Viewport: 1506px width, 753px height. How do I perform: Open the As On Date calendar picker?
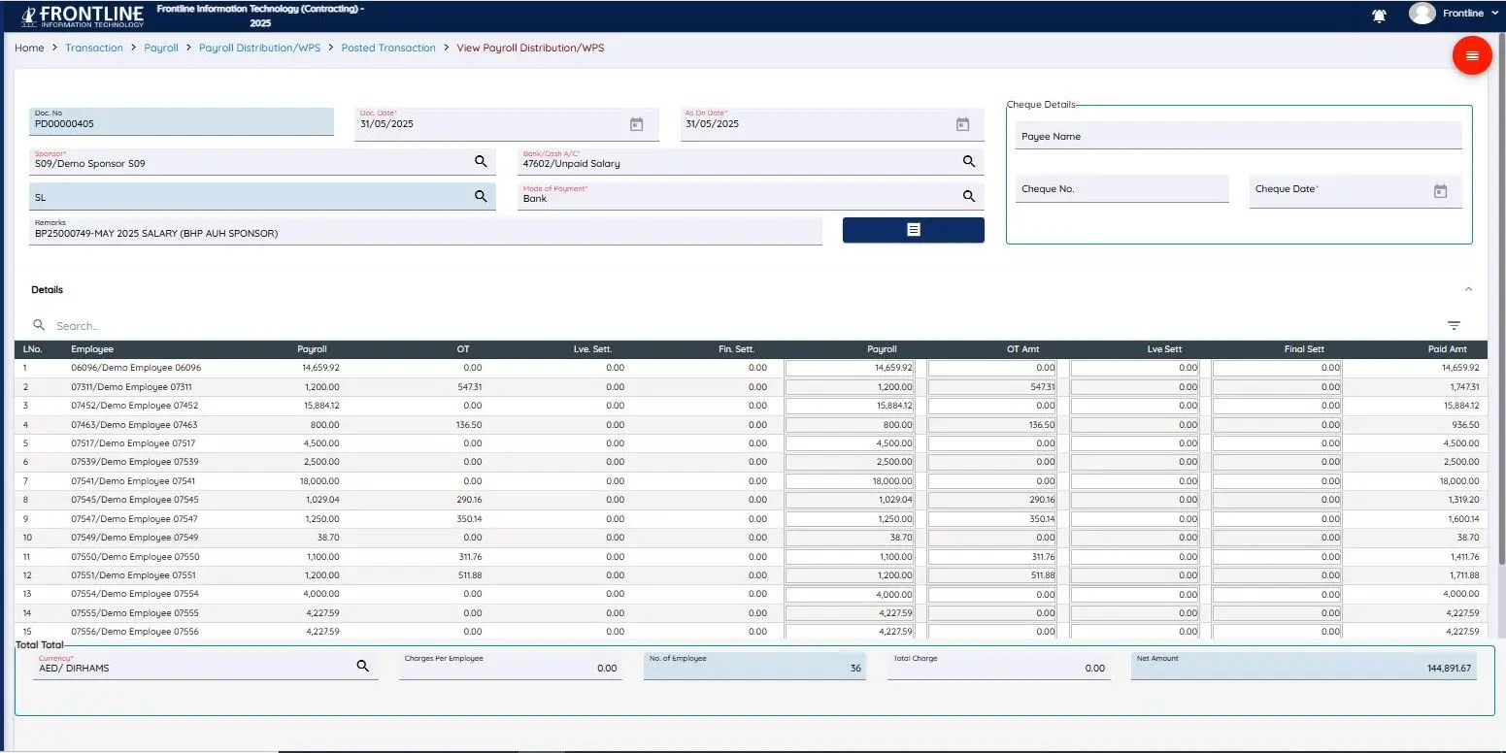click(x=962, y=124)
